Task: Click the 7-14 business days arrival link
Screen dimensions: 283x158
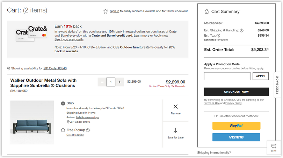Action: (x=87, y=117)
